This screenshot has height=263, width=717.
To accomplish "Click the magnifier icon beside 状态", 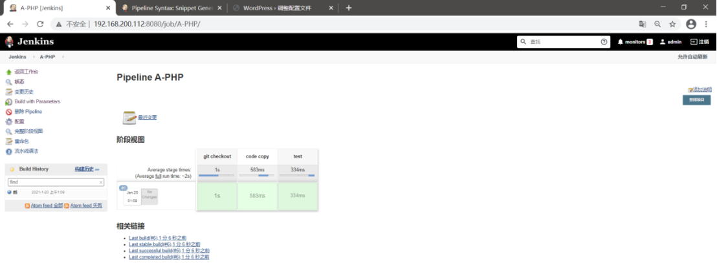I will [x=8, y=82].
